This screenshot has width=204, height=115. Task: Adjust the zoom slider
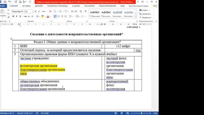142,113
